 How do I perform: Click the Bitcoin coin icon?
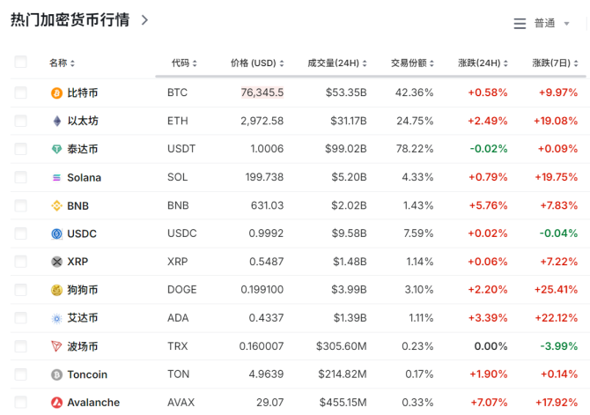click(x=57, y=93)
